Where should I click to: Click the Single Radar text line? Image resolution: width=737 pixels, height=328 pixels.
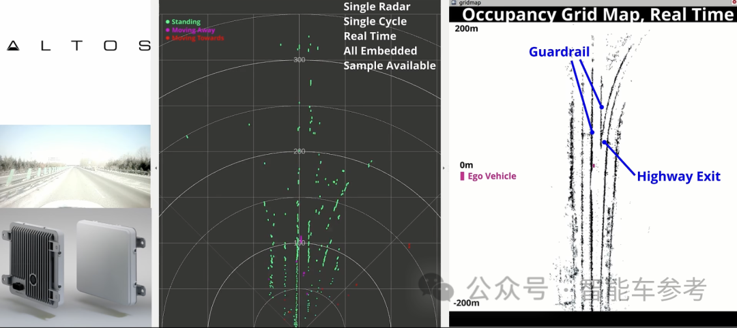377,7
